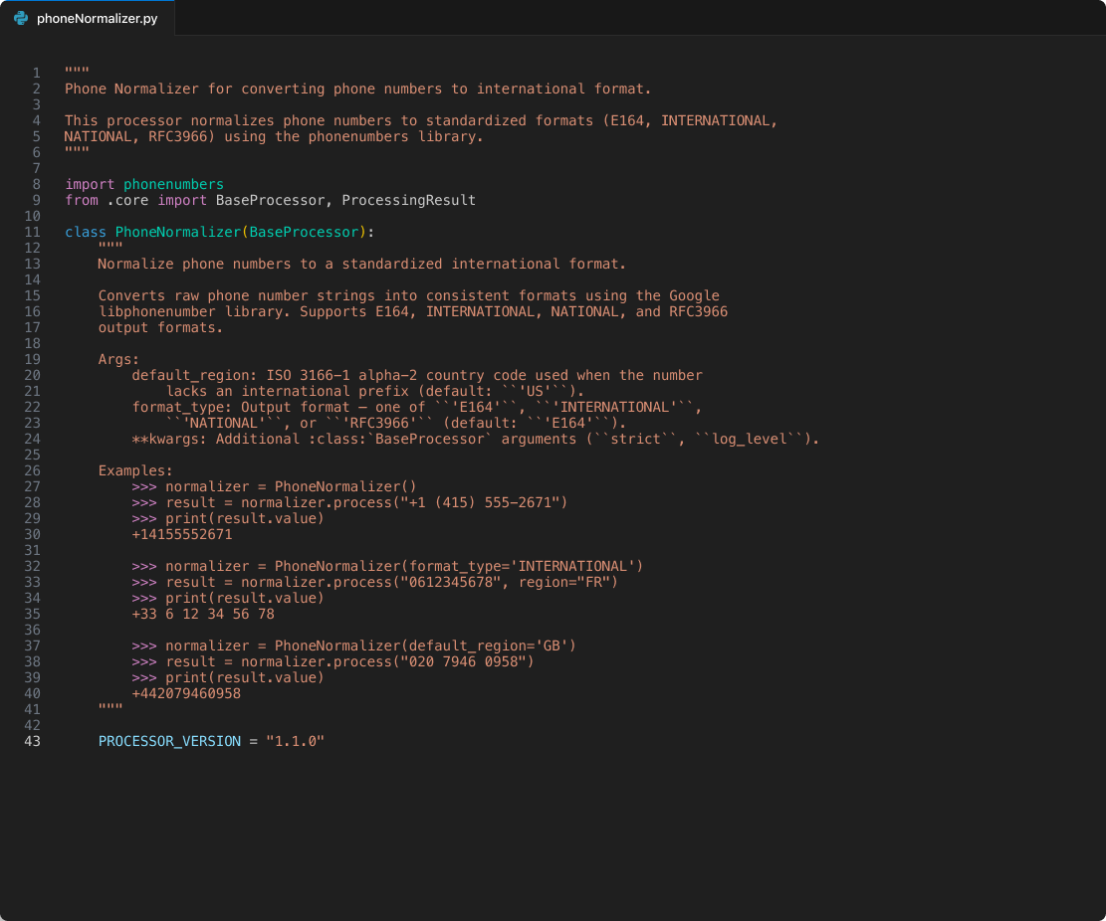Click '+33 6 12 34 56 78' output
The width and height of the screenshot is (1106, 921).
click(203, 614)
